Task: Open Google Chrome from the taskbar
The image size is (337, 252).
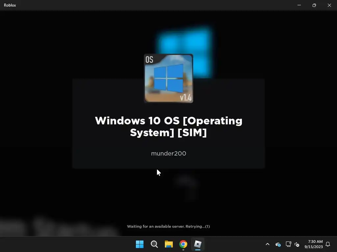Action: [183, 244]
